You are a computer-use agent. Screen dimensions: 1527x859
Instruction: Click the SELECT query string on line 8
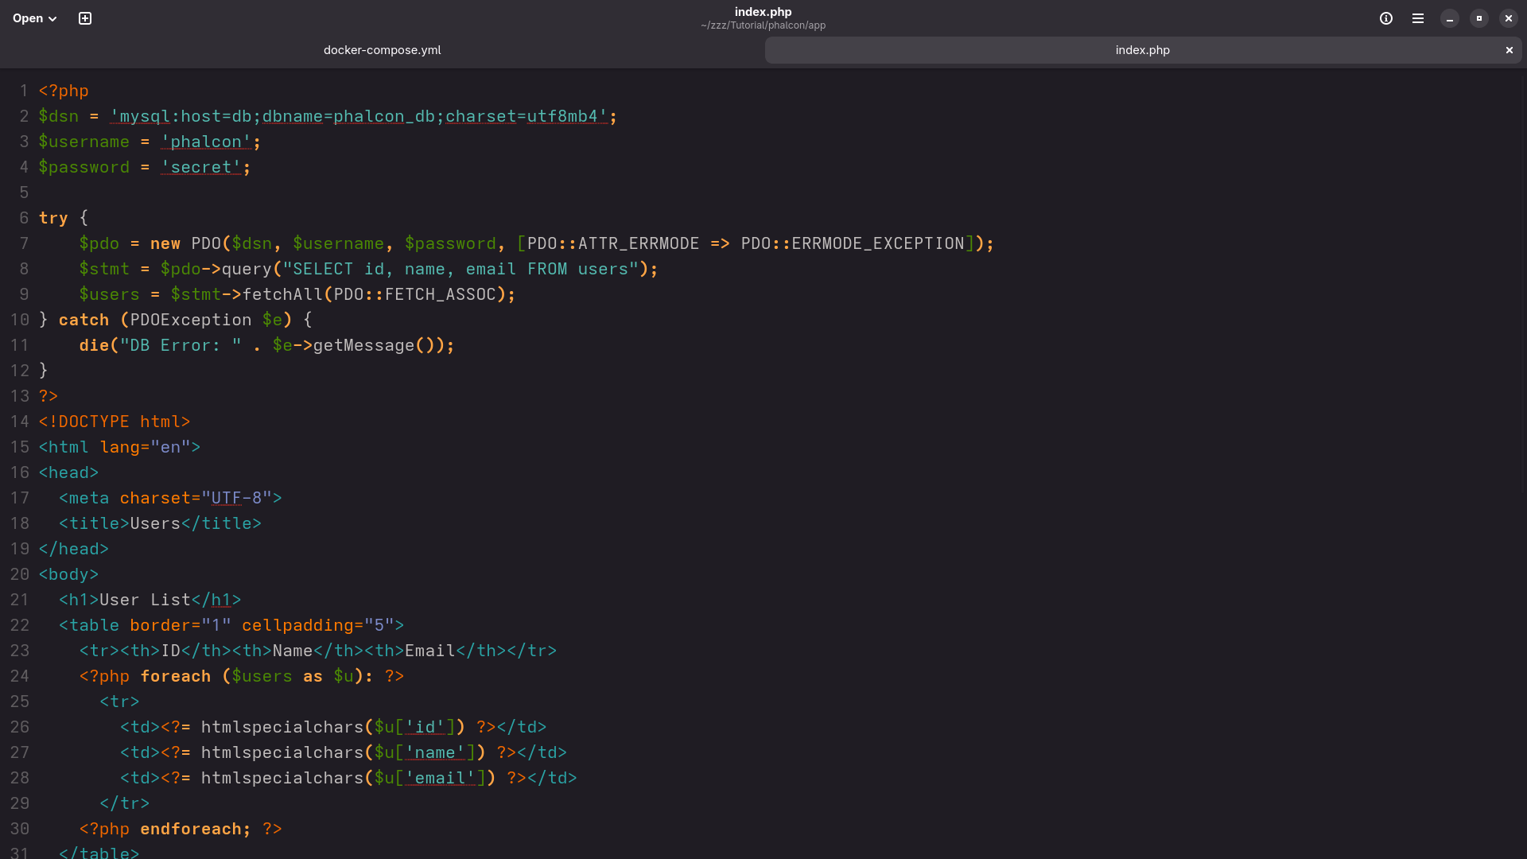[460, 269]
